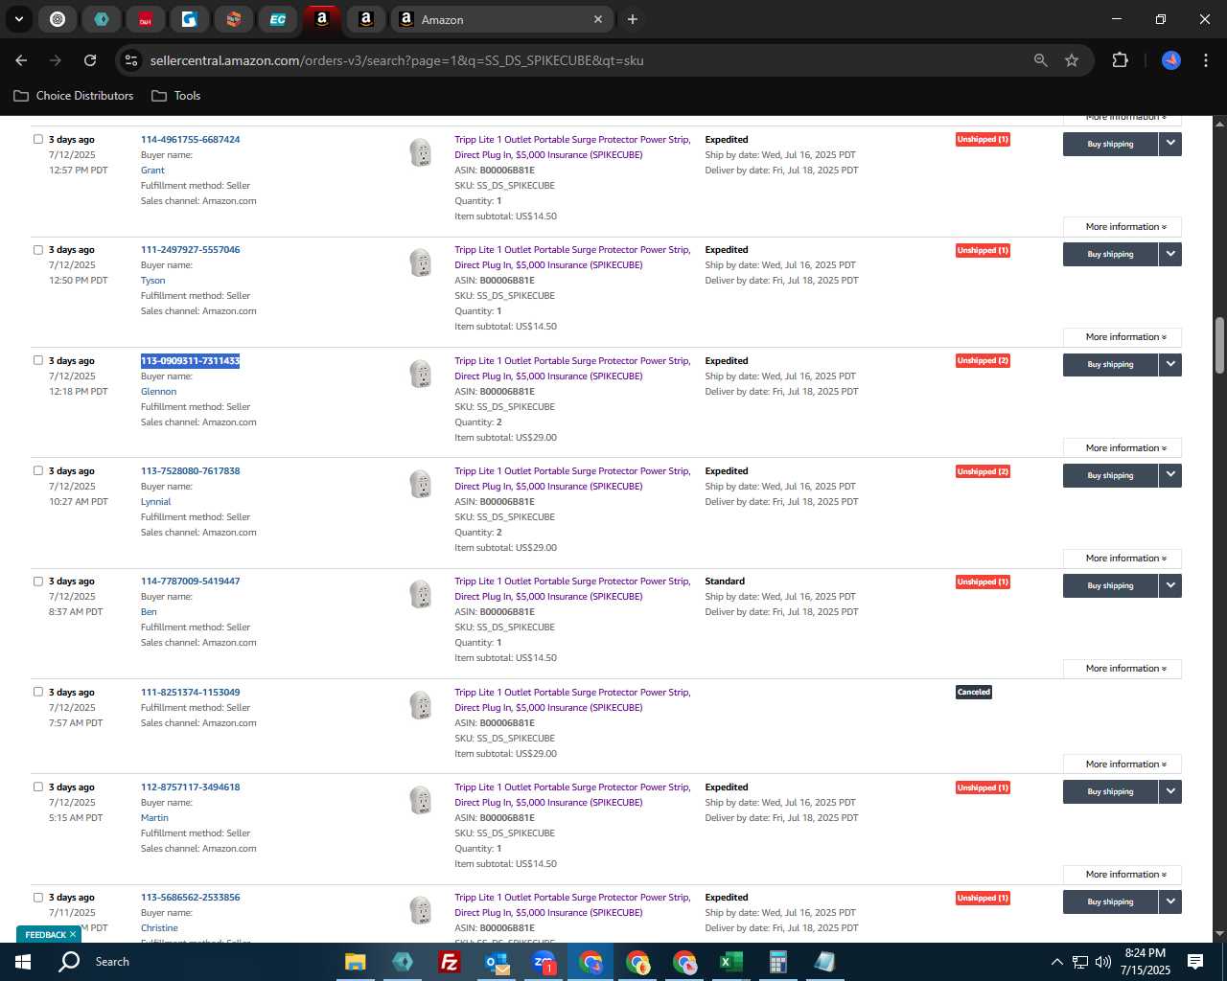Open the Windows Start menu
1227x981 pixels.
click(23, 962)
